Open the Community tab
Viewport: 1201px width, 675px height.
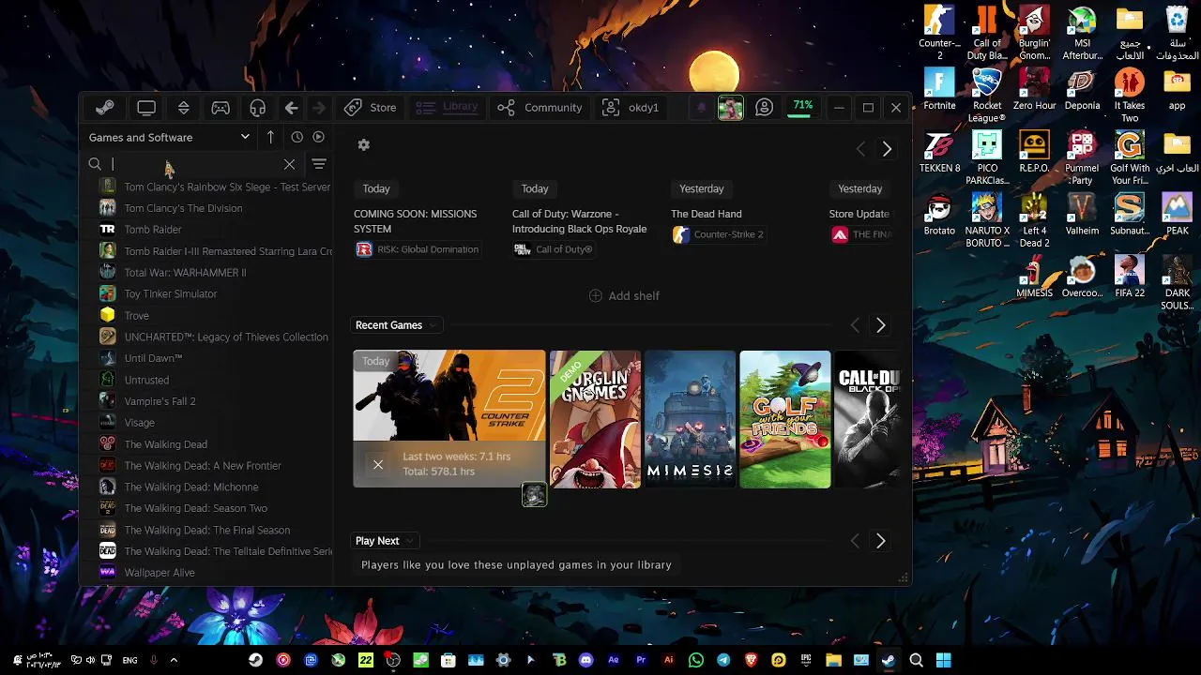[x=540, y=108]
